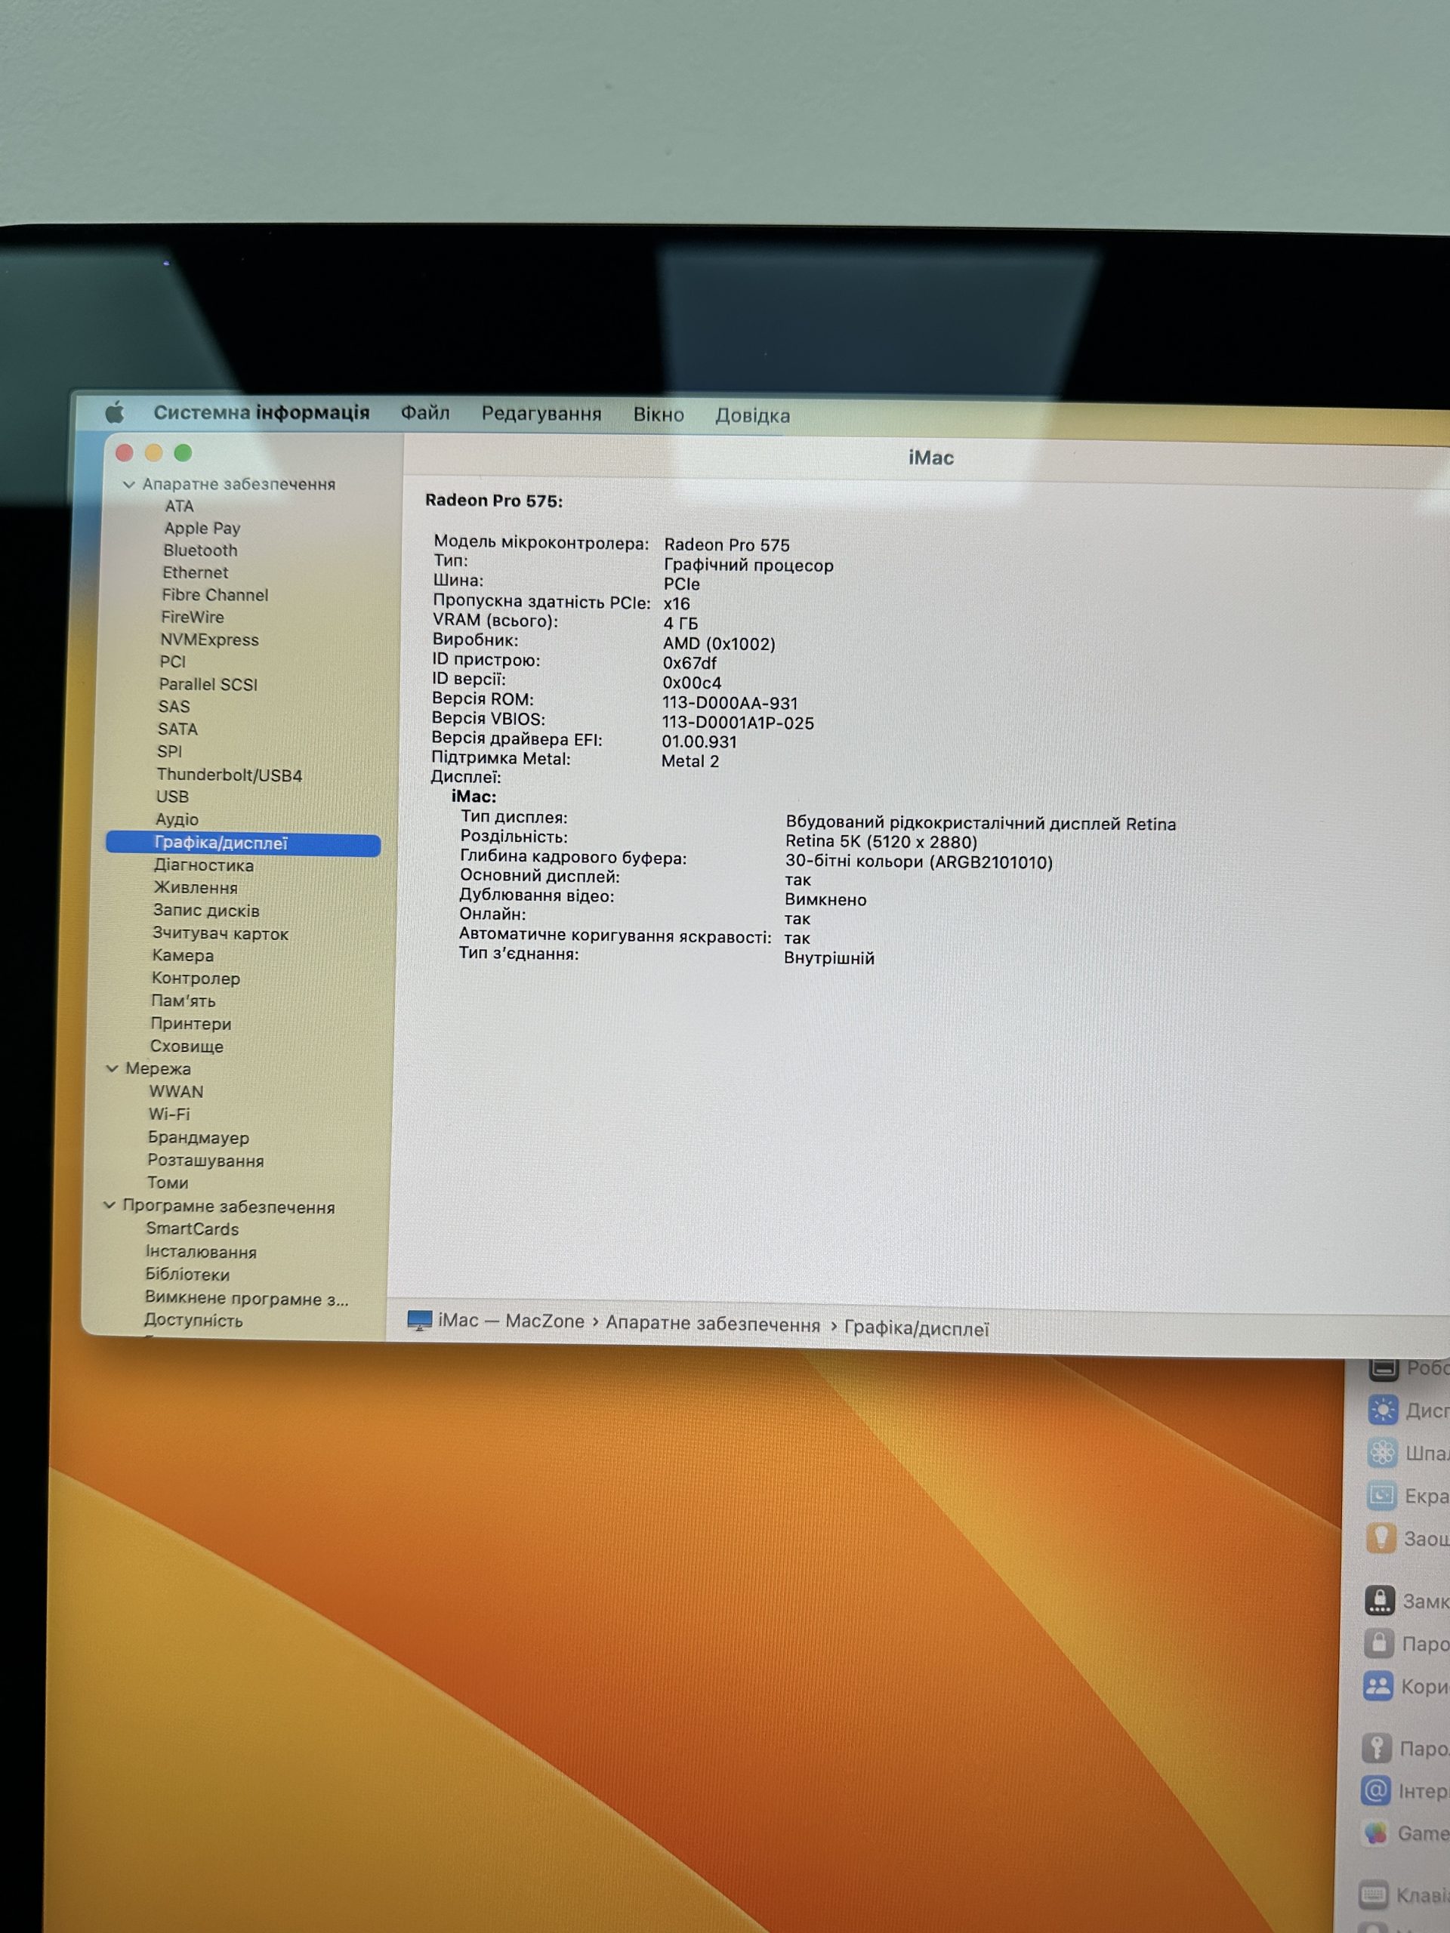Select Wi-Fi in the sidebar
Screen dimensions: 1450x1933
pyautogui.click(x=168, y=1114)
